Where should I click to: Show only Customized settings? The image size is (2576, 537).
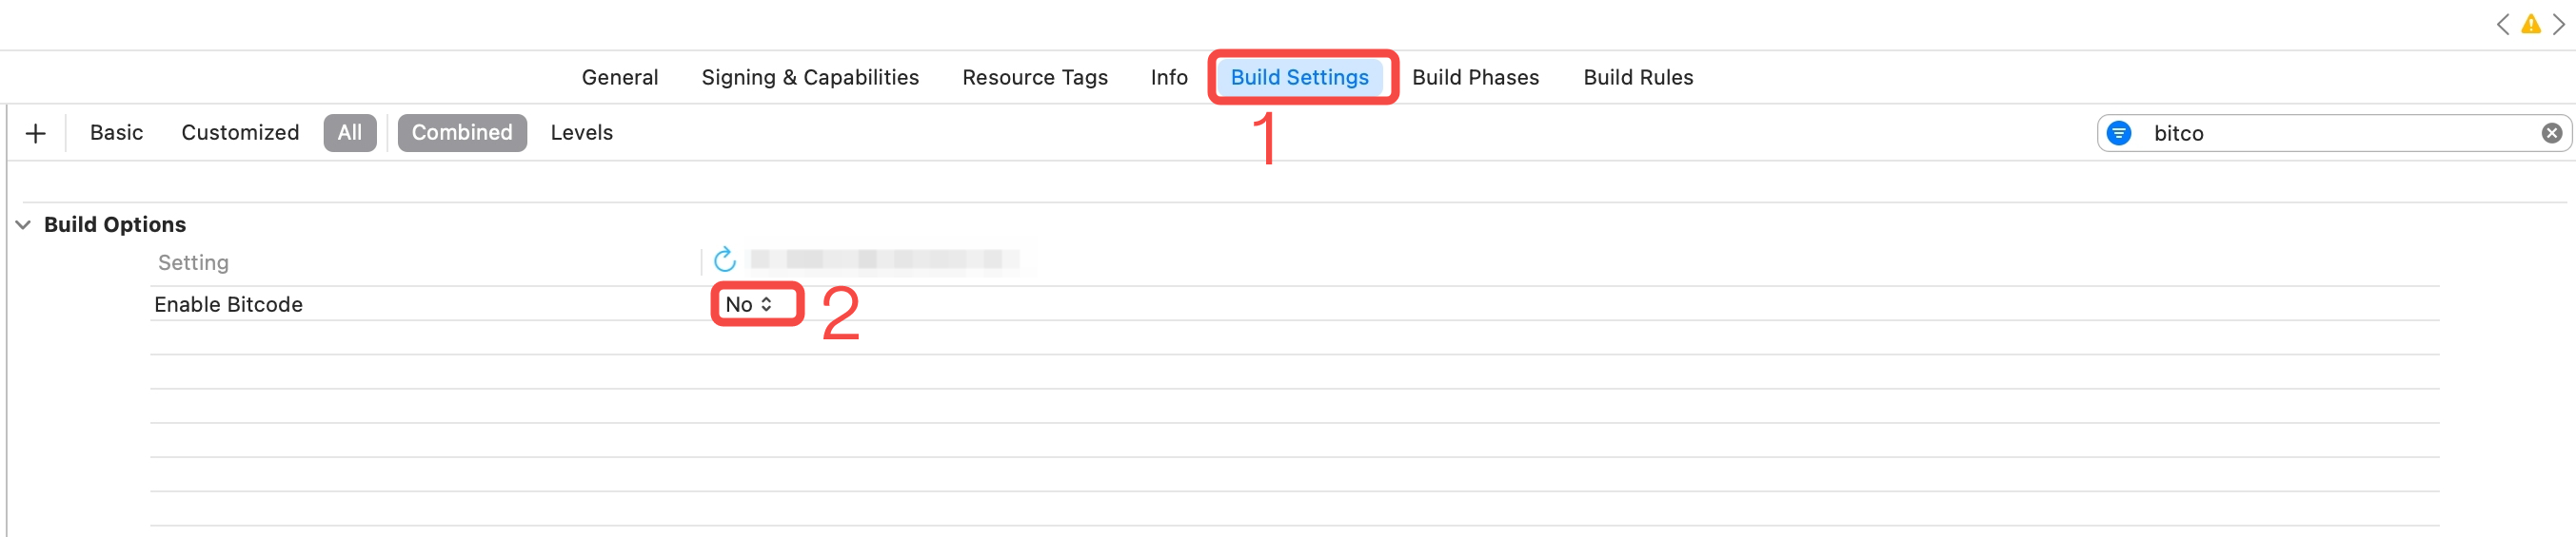coord(240,133)
